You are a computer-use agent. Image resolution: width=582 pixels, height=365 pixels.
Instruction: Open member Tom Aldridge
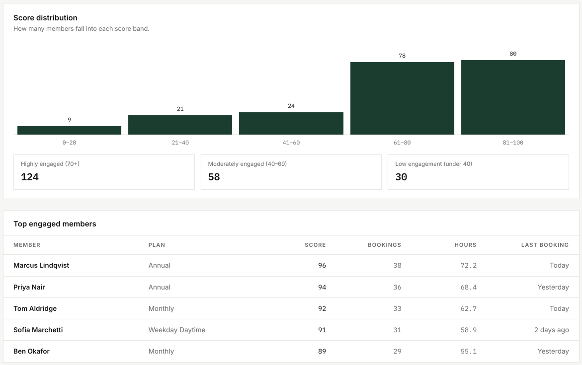coord(35,308)
